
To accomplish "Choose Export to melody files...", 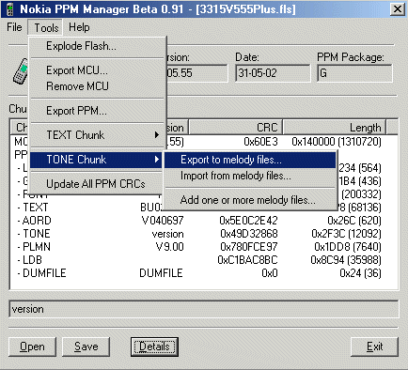I will pos(250,160).
